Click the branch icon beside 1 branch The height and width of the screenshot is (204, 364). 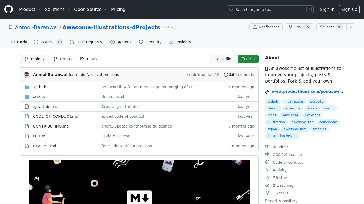[56, 59]
